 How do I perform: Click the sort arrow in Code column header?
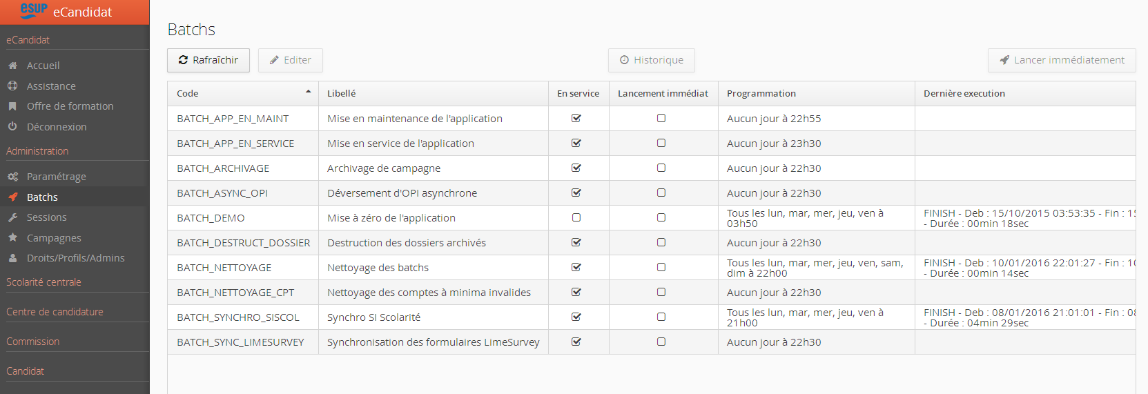pos(308,92)
